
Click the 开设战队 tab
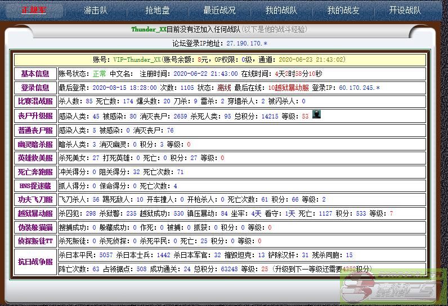[x=405, y=10]
